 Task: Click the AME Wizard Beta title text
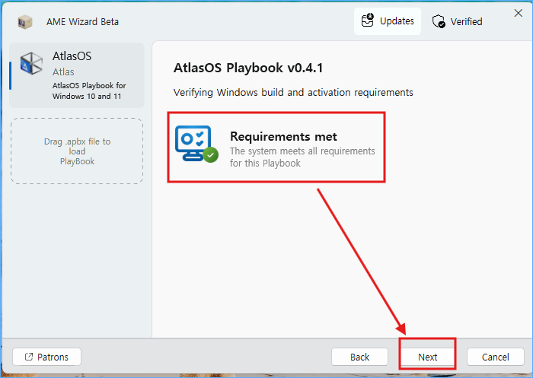[82, 22]
